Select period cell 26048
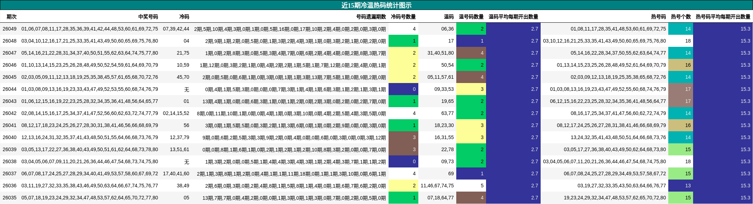The height and width of the screenshot is (204, 753). 10,41
